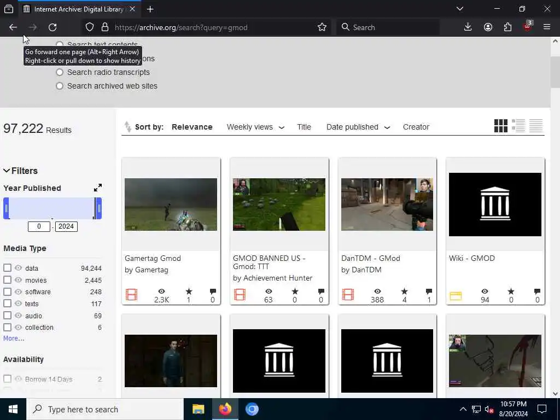Open File Explorer from taskbar
This screenshot has height=420, width=560.
point(198,409)
